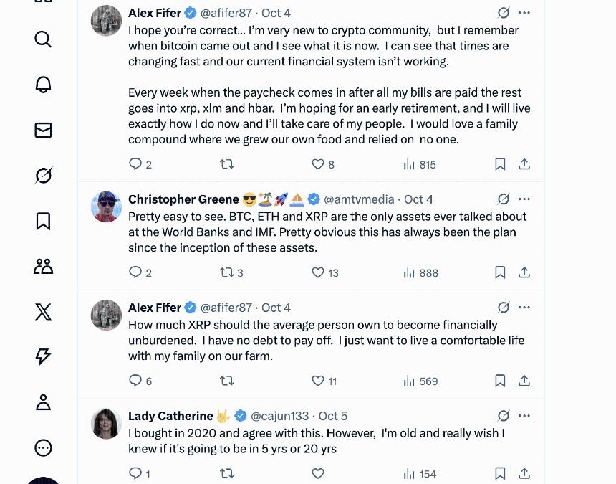Open the Explore search icon
Image resolution: width=616 pixels, height=484 pixels.
(42, 39)
